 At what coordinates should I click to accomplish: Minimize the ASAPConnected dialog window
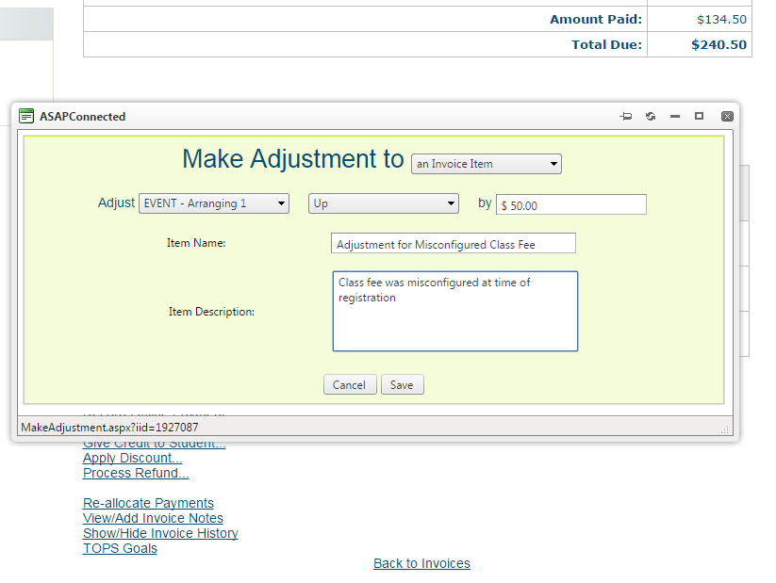[x=675, y=117]
